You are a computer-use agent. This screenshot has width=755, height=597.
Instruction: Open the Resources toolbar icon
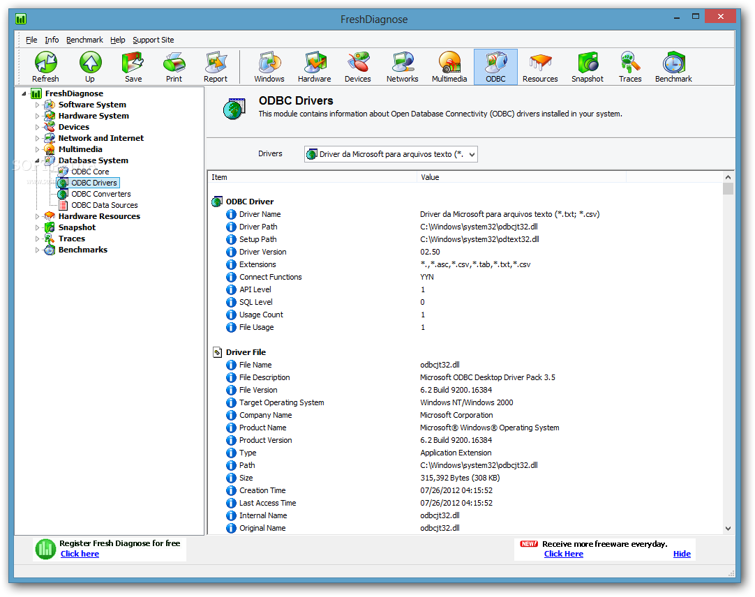tap(540, 63)
